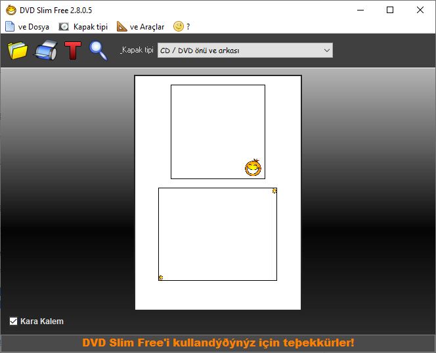The height and width of the screenshot is (353, 436).
Task: Open the Kapak tipi menu
Action: pos(83,27)
